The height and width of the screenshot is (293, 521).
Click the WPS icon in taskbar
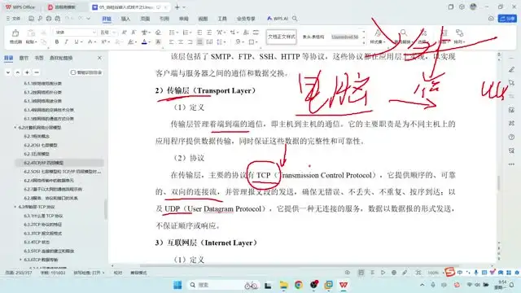pyautogui.click(x=344, y=285)
